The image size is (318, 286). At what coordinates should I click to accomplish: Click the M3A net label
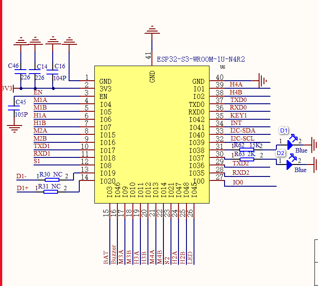(x=121, y=257)
